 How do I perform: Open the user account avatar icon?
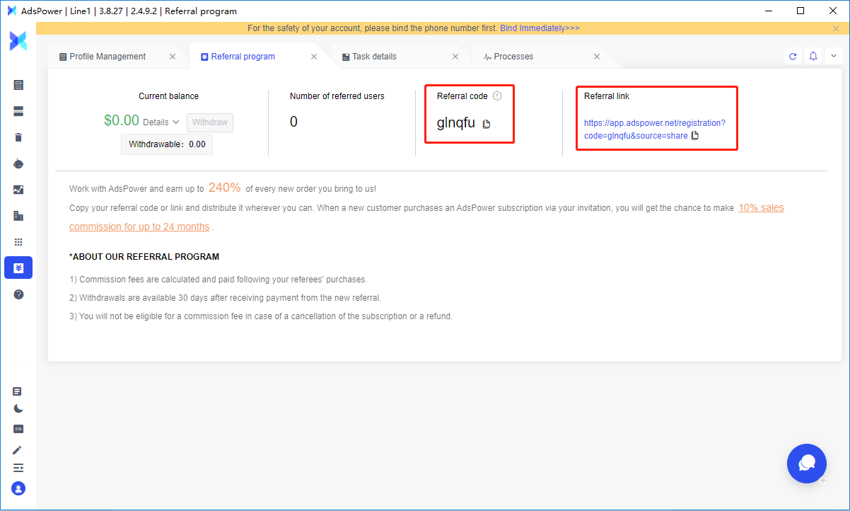pyautogui.click(x=18, y=488)
